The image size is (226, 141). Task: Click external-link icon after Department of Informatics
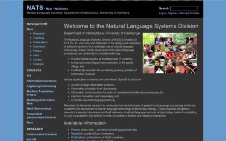(102, 33)
